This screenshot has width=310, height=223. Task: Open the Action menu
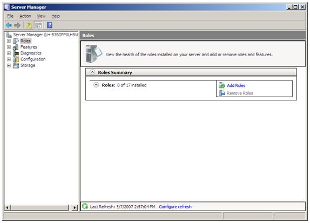coord(25,16)
